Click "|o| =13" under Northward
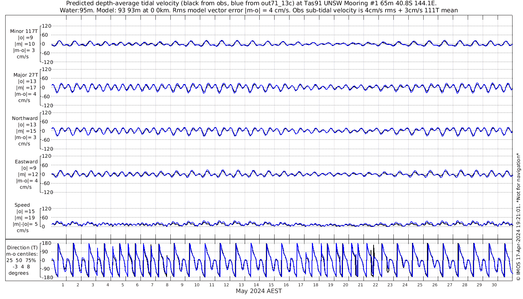 (x=27, y=124)
